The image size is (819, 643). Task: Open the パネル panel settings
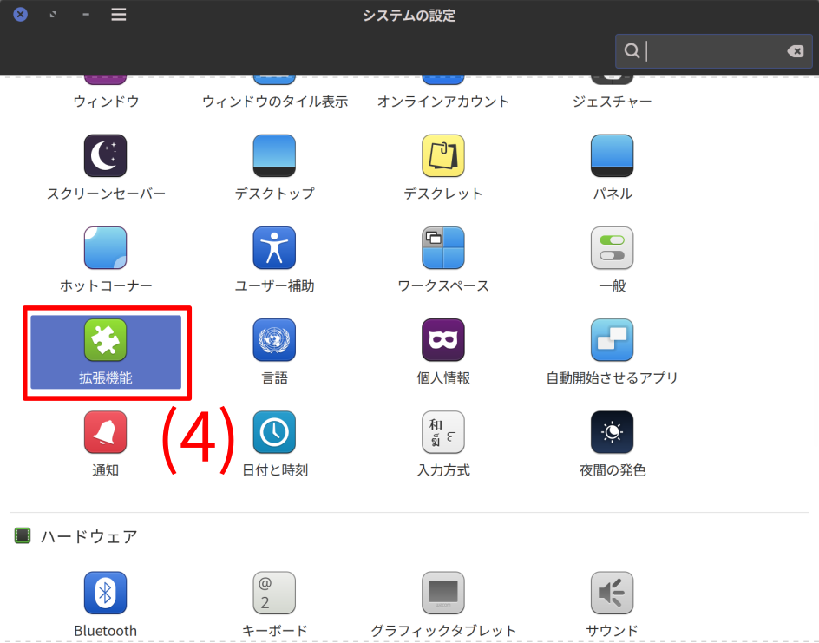(x=612, y=157)
